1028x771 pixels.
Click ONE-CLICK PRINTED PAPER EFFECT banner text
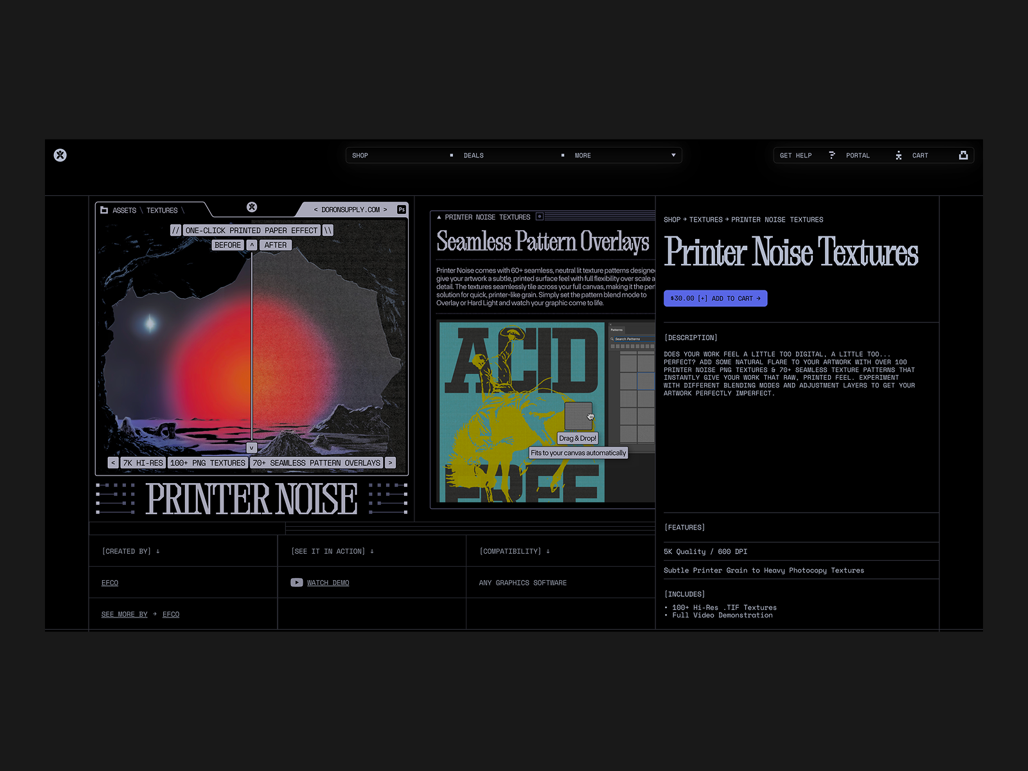[251, 231]
